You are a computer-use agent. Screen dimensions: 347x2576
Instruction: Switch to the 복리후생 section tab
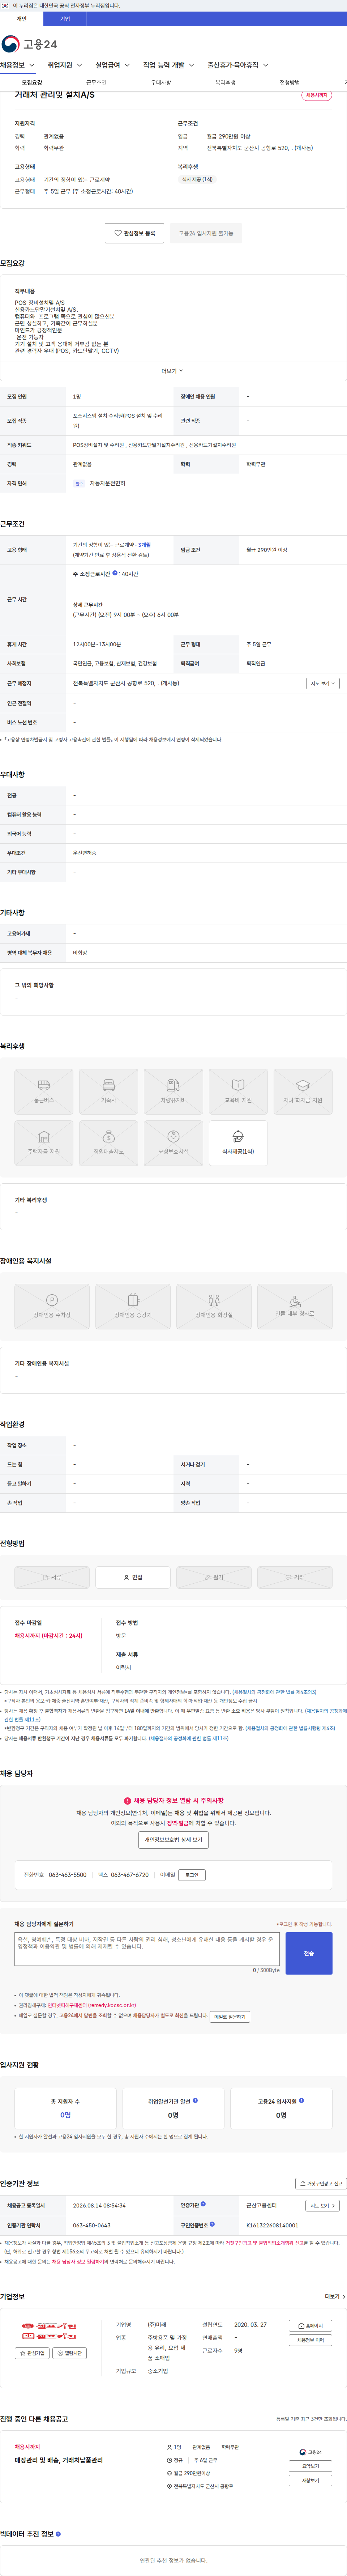tap(225, 83)
